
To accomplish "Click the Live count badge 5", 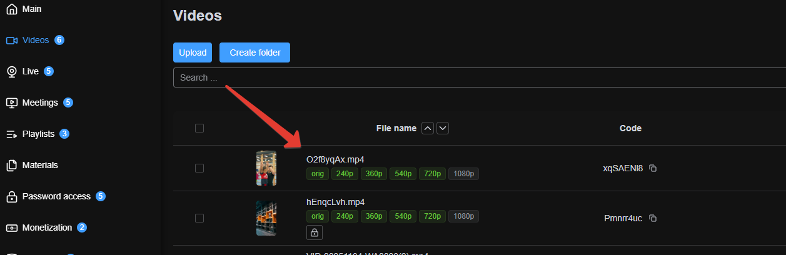I will pos(49,71).
